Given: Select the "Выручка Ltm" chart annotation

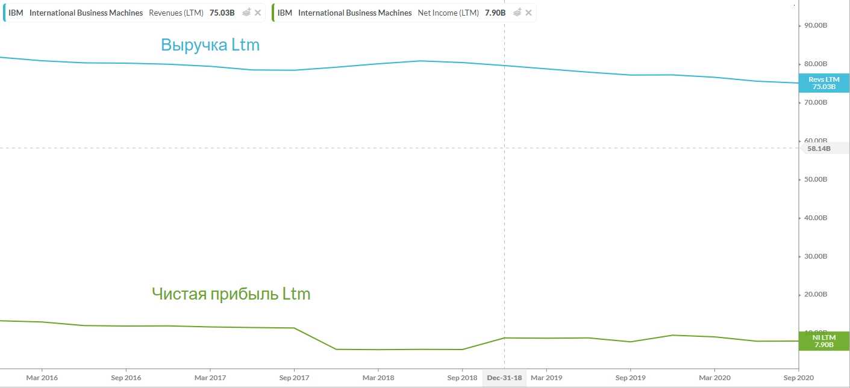Looking at the screenshot, I should (x=210, y=45).
